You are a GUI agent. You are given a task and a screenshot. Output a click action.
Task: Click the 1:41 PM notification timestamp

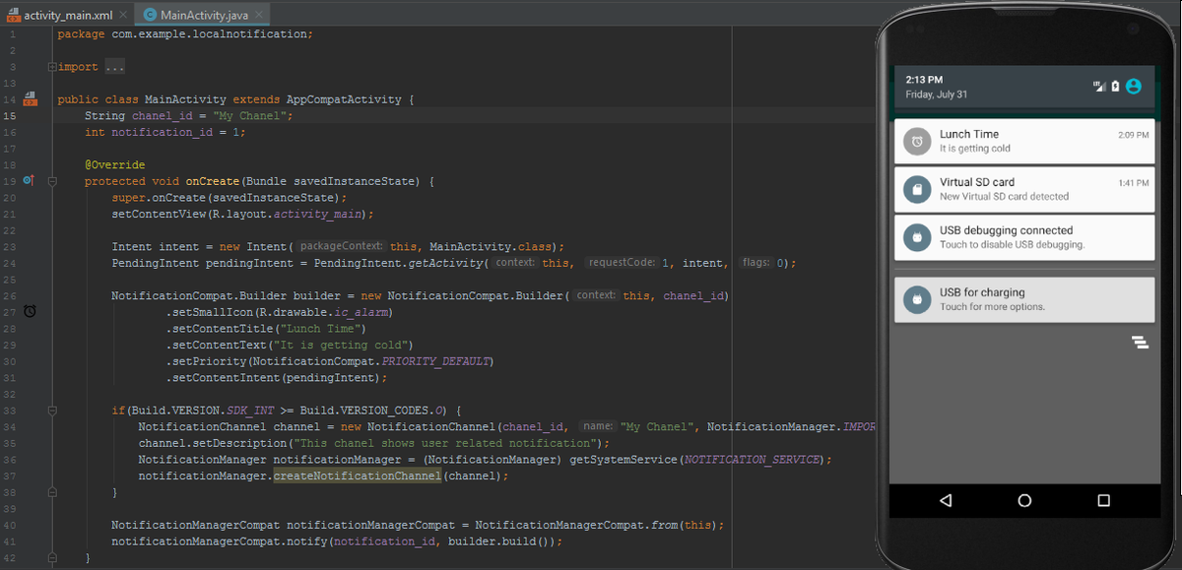coord(1134,183)
